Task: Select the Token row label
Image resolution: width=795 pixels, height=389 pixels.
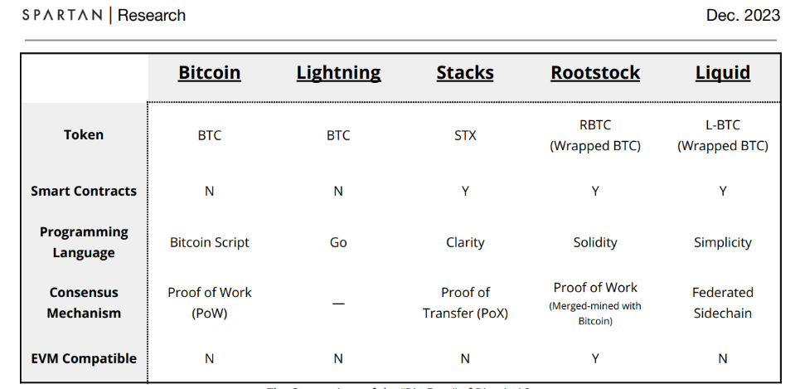Action: coord(84,135)
